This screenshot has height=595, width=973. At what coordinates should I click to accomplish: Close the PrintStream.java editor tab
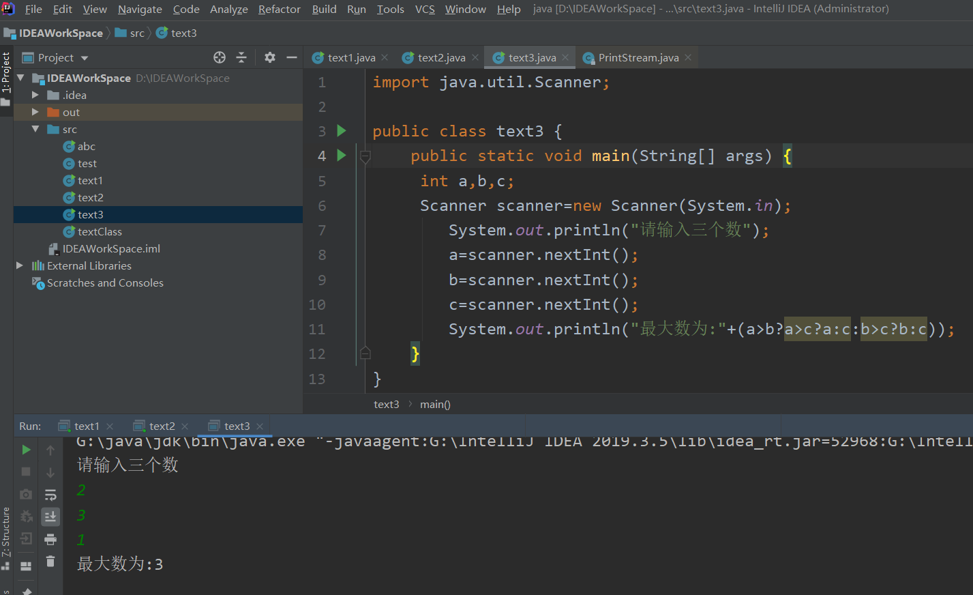pos(688,57)
